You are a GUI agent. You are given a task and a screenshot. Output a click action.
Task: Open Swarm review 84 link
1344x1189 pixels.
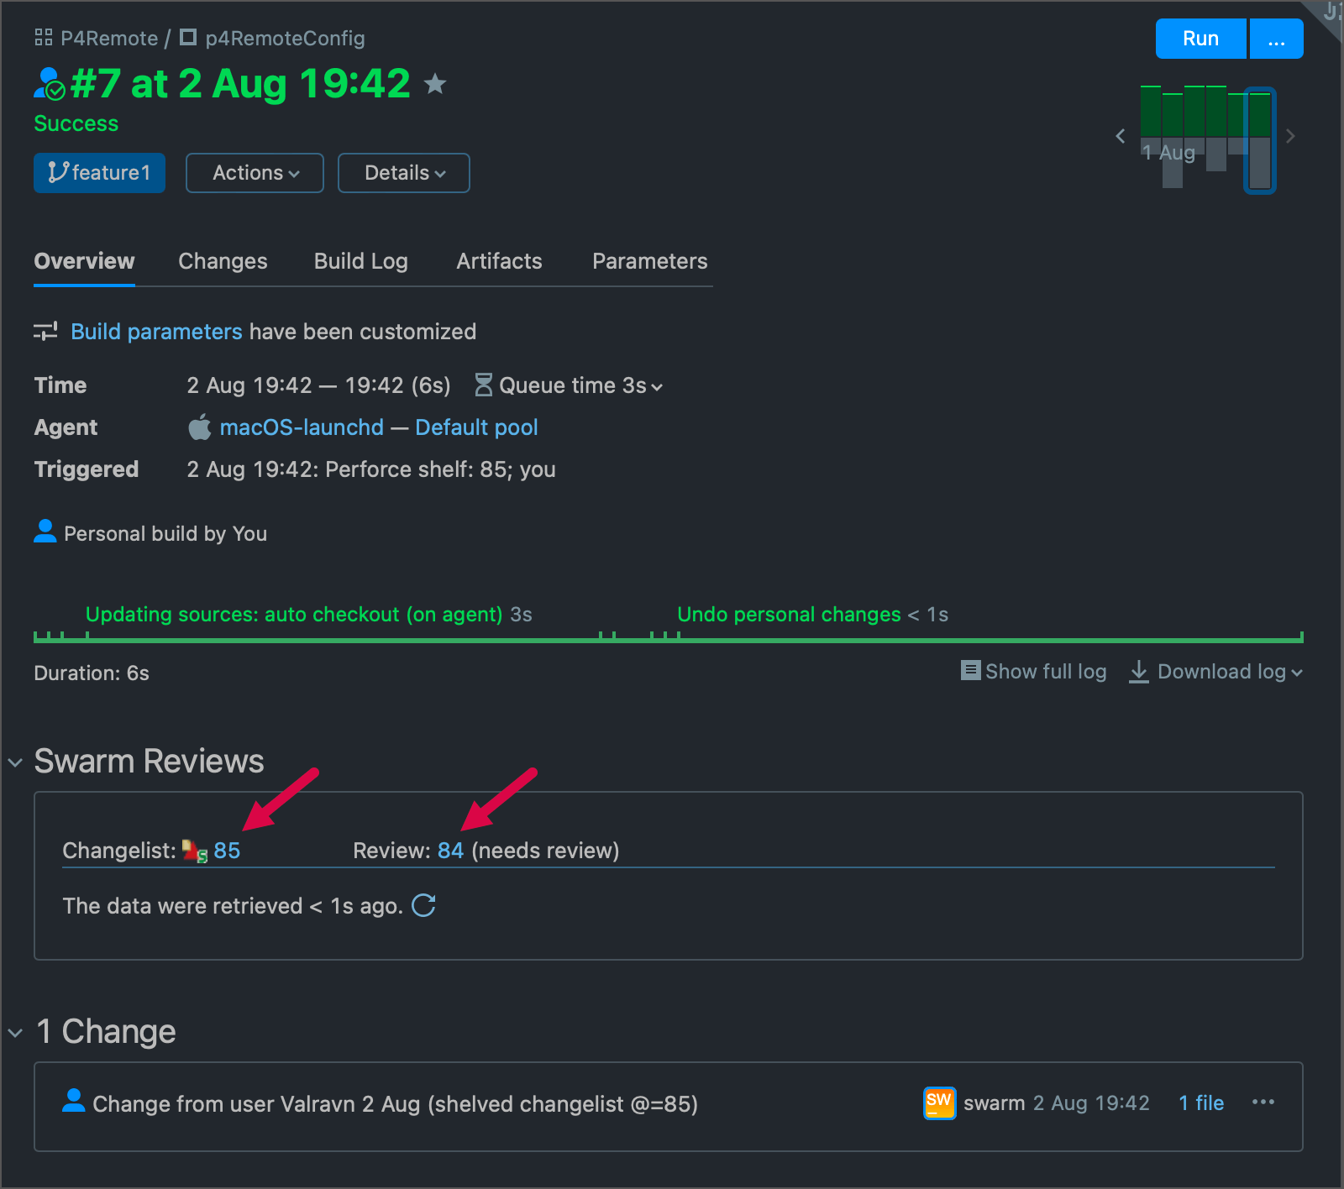pyautogui.click(x=450, y=851)
